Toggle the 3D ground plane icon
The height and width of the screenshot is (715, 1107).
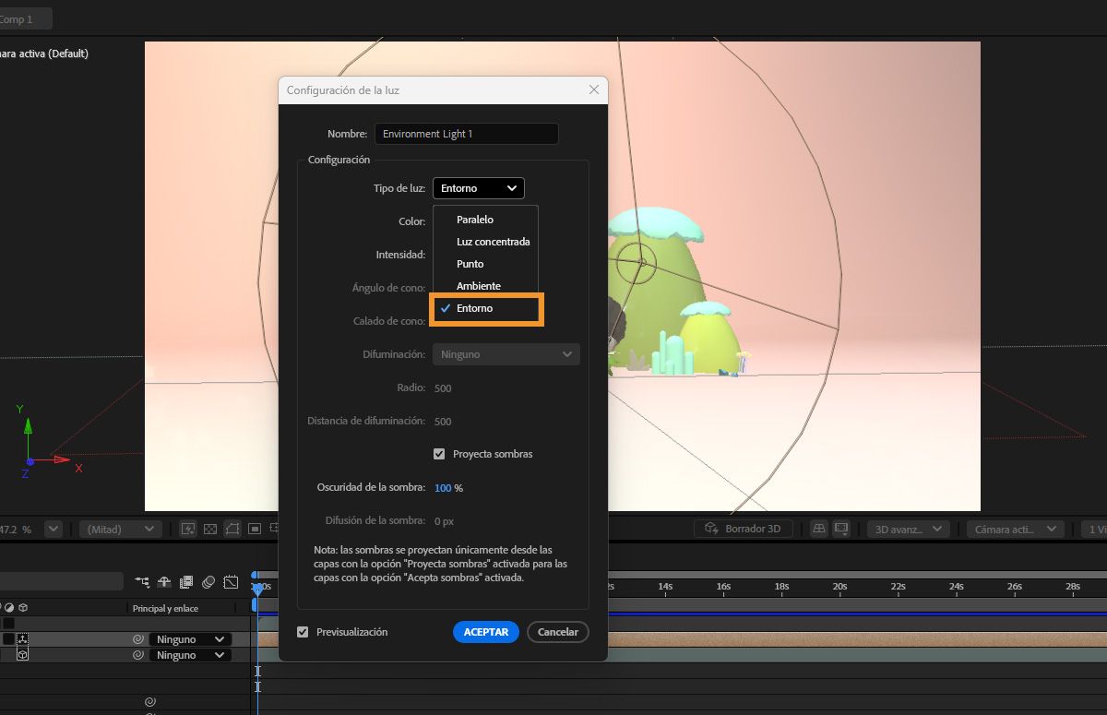coord(819,529)
